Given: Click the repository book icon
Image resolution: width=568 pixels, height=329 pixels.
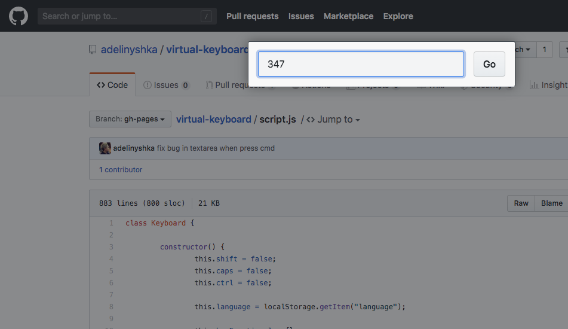Looking at the screenshot, I should pyautogui.click(x=93, y=50).
